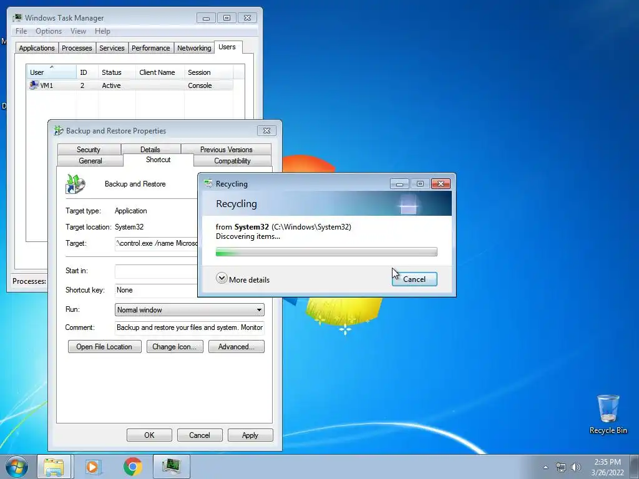Click the Recycling dialog title icon

click(x=208, y=184)
